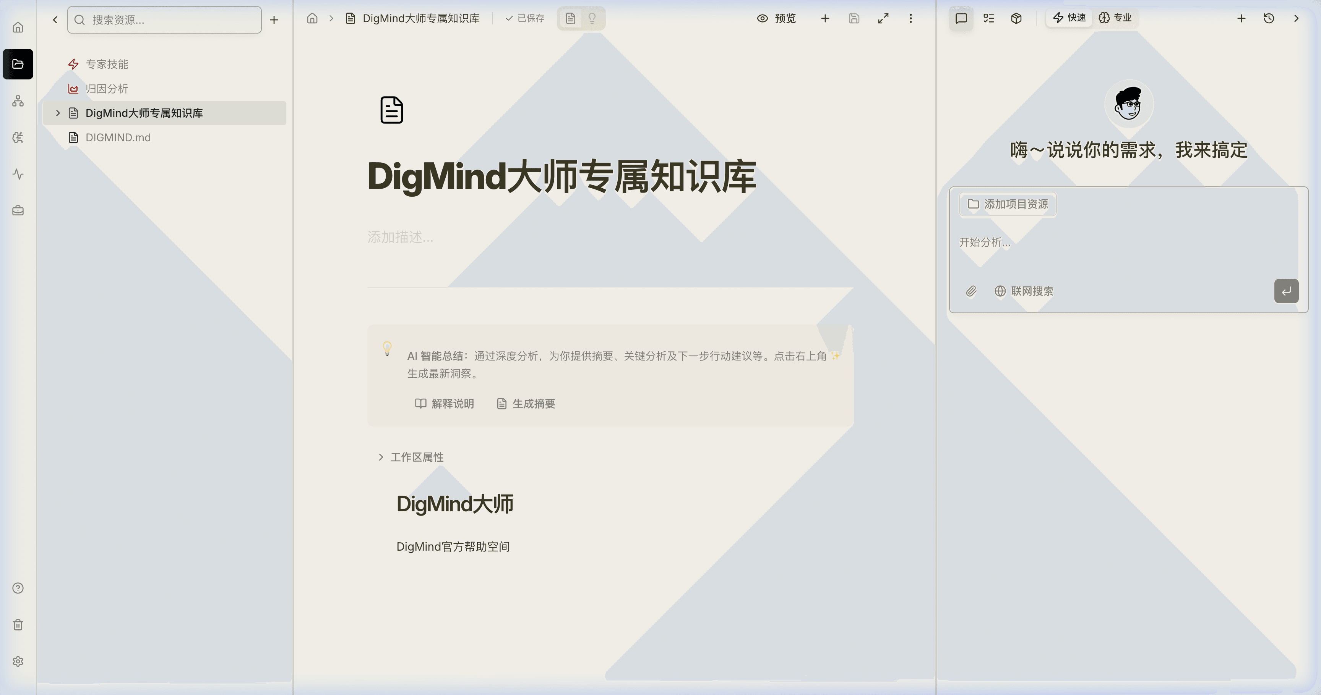Open the help question mark icon

(x=18, y=588)
